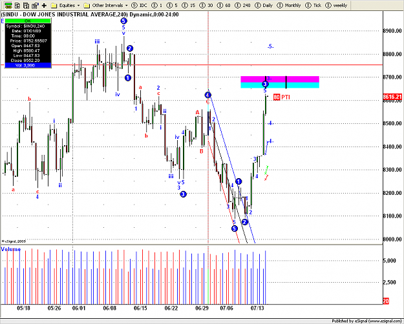The image size is (404, 324).
Task: Switch to the 60-minute interval
Action: (x=224, y=5)
